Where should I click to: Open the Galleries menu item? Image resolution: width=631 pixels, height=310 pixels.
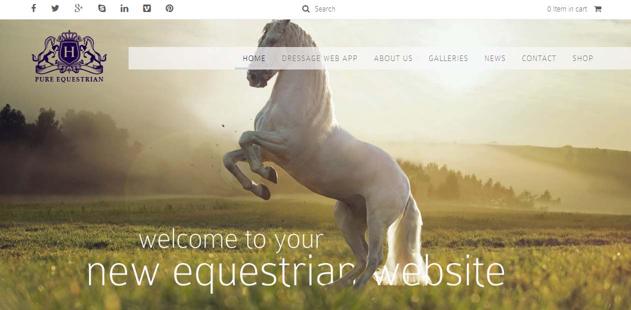448,58
